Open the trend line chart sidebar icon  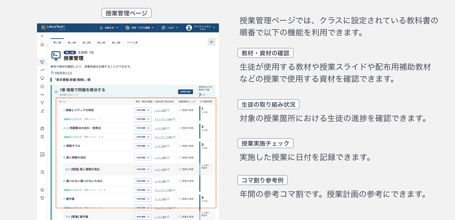coord(42,70)
